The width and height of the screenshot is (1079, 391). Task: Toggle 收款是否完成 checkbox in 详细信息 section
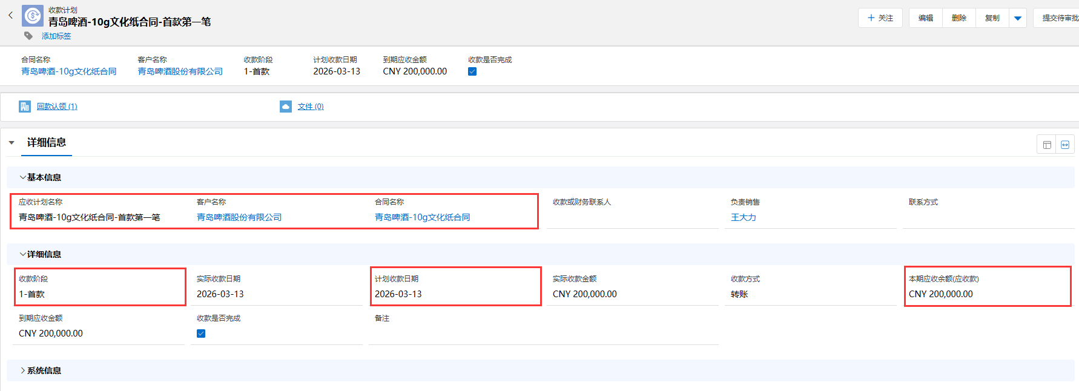coord(201,333)
